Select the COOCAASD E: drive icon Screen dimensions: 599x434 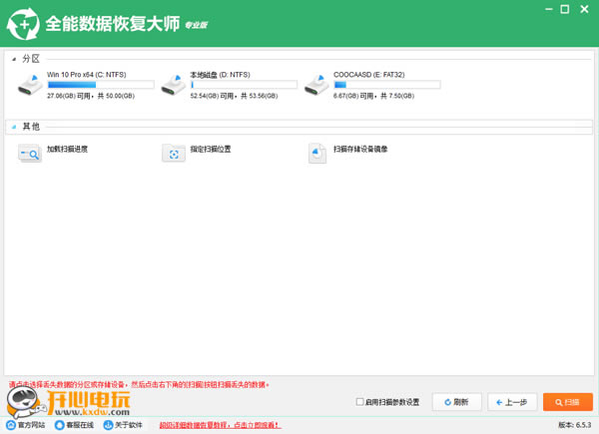click(318, 86)
